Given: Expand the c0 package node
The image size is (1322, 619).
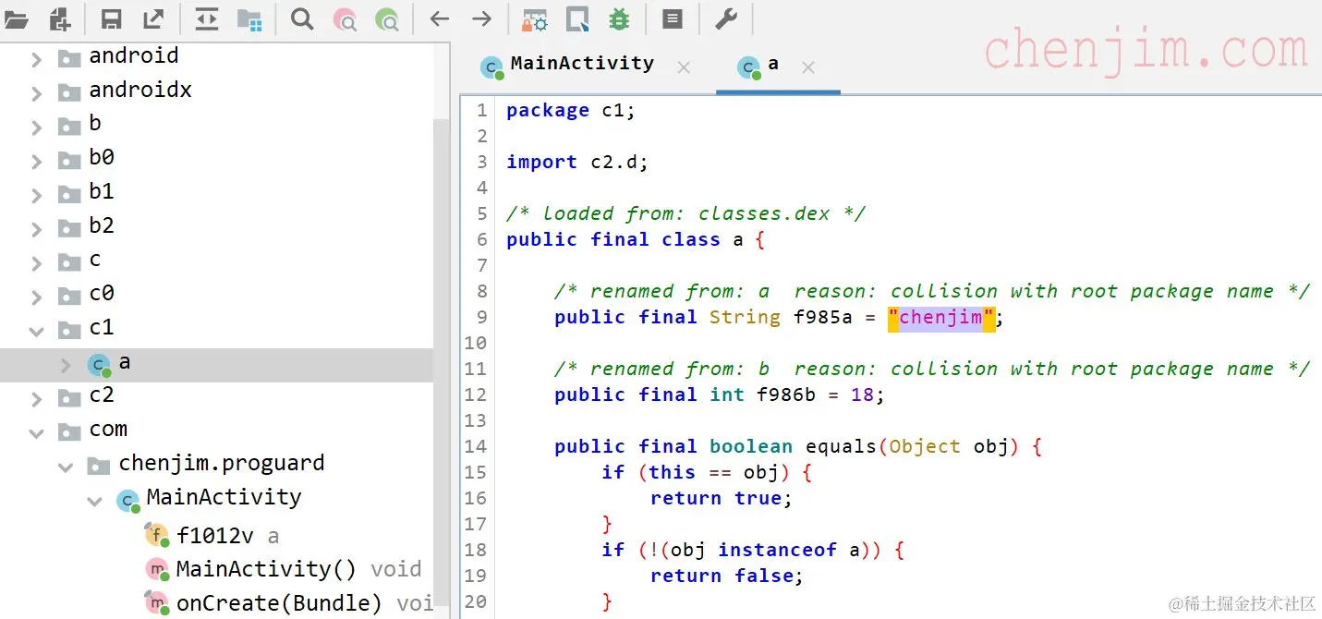Looking at the screenshot, I should tap(37, 297).
